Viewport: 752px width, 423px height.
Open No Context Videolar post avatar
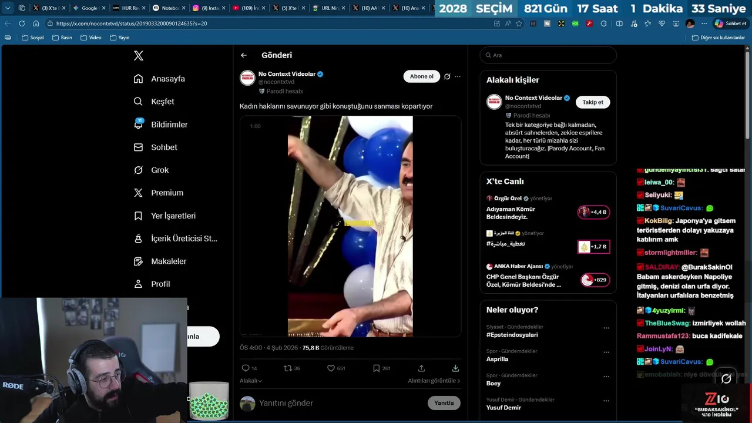point(247,78)
